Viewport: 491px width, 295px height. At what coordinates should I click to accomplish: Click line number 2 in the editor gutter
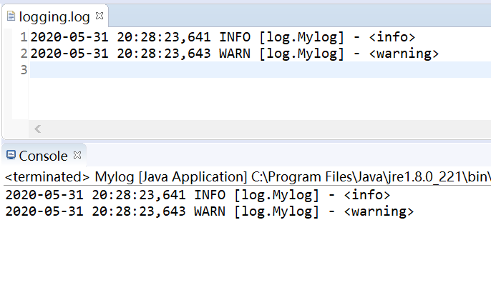[24, 54]
